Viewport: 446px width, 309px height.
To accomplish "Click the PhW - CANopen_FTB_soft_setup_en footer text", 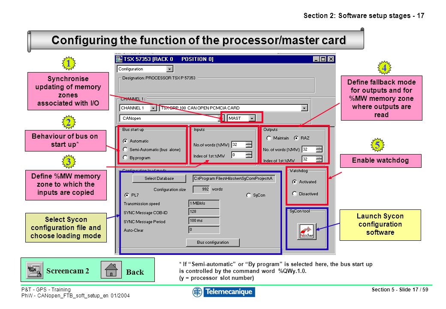I will pyautogui.click(x=75, y=296).
